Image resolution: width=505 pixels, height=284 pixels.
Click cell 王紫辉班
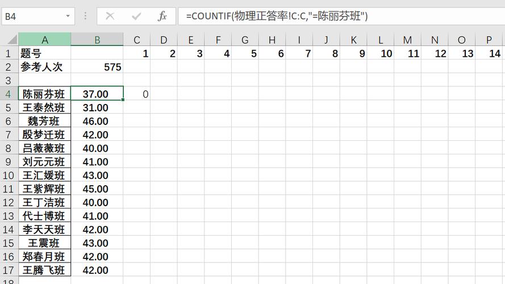point(44,189)
